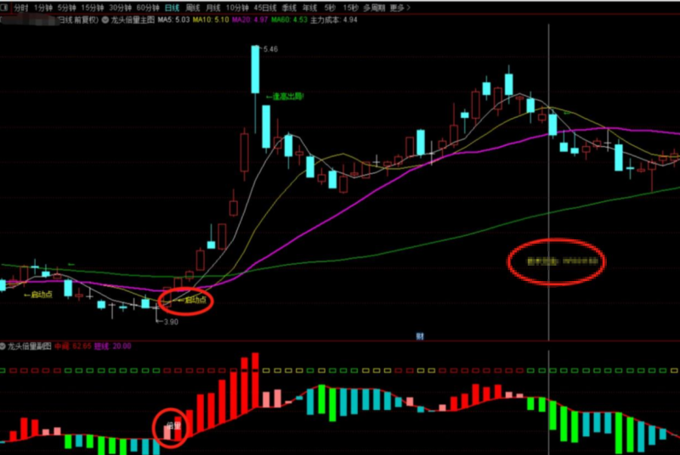Click the small blue marker icon below chart

[419, 337]
